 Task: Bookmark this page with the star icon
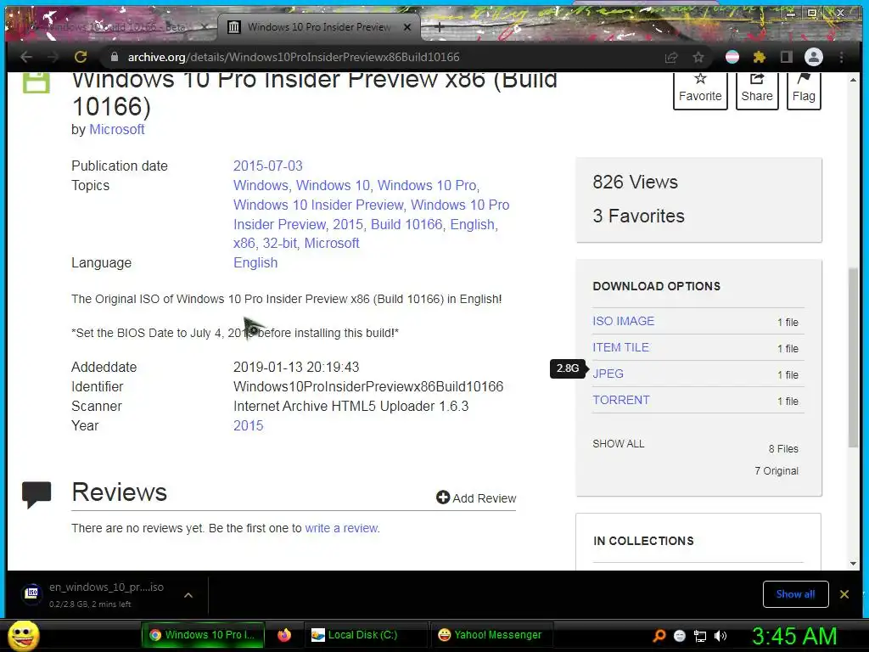click(x=698, y=57)
